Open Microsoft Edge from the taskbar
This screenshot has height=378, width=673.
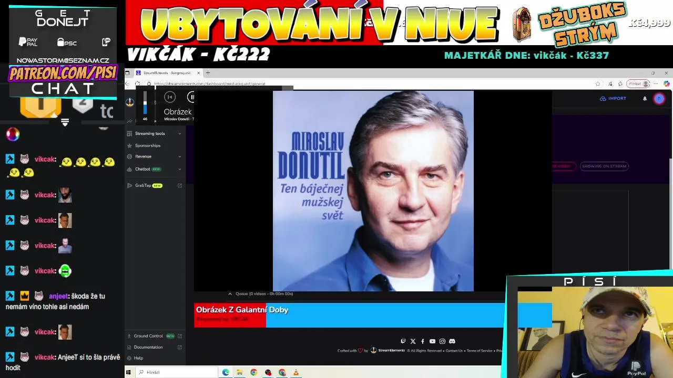click(226, 372)
